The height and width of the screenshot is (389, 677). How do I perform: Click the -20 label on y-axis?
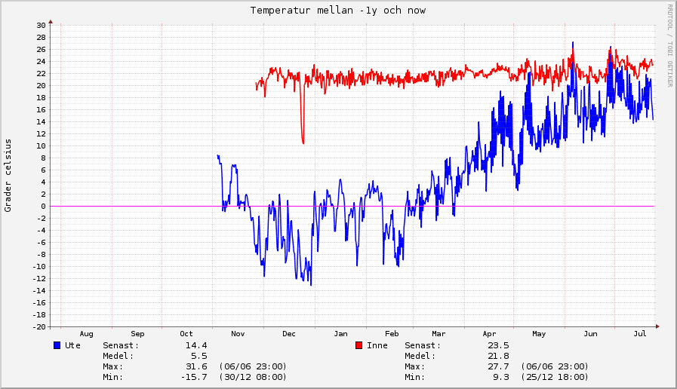[39, 326]
